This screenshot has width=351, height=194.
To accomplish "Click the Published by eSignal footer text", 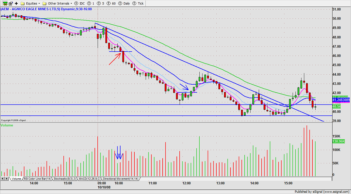I will pos(322,191).
